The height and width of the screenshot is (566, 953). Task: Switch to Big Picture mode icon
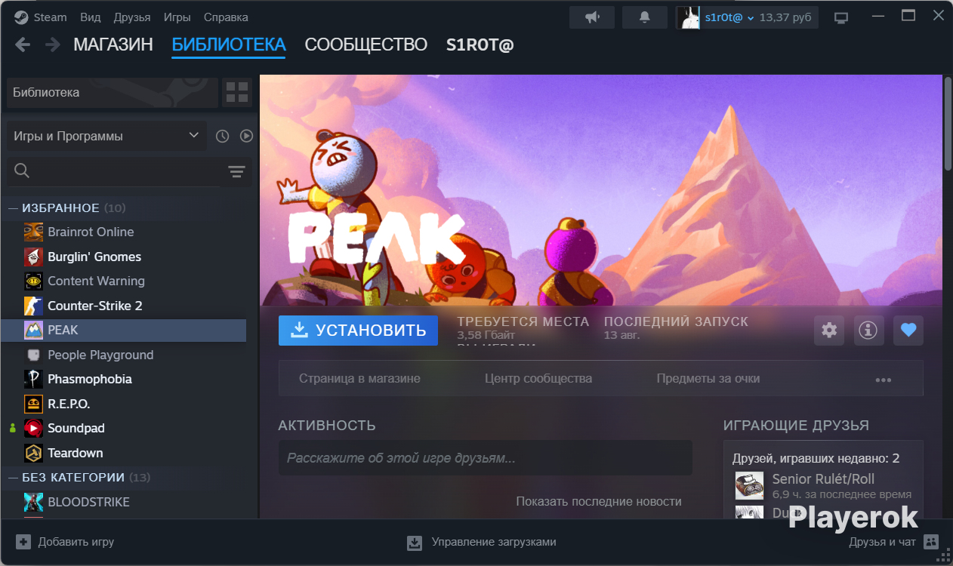click(x=841, y=17)
